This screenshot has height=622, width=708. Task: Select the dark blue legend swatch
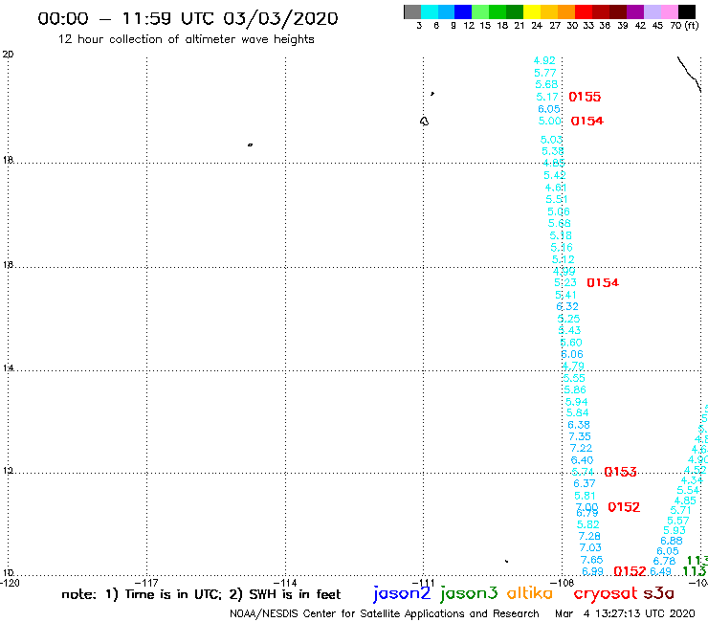click(x=463, y=11)
